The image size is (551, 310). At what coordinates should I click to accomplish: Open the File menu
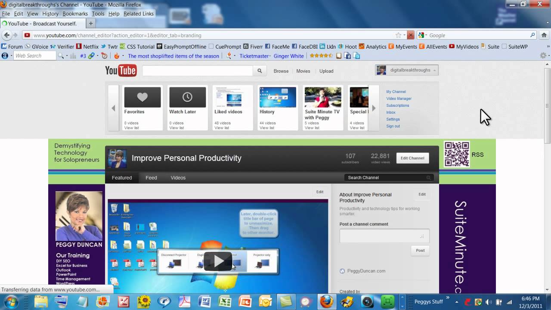(6, 14)
